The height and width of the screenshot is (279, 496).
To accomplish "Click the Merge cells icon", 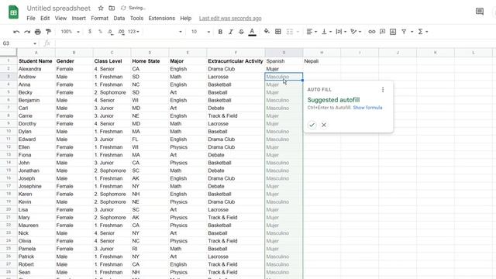I will pyautogui.click(x=289, y=32).
